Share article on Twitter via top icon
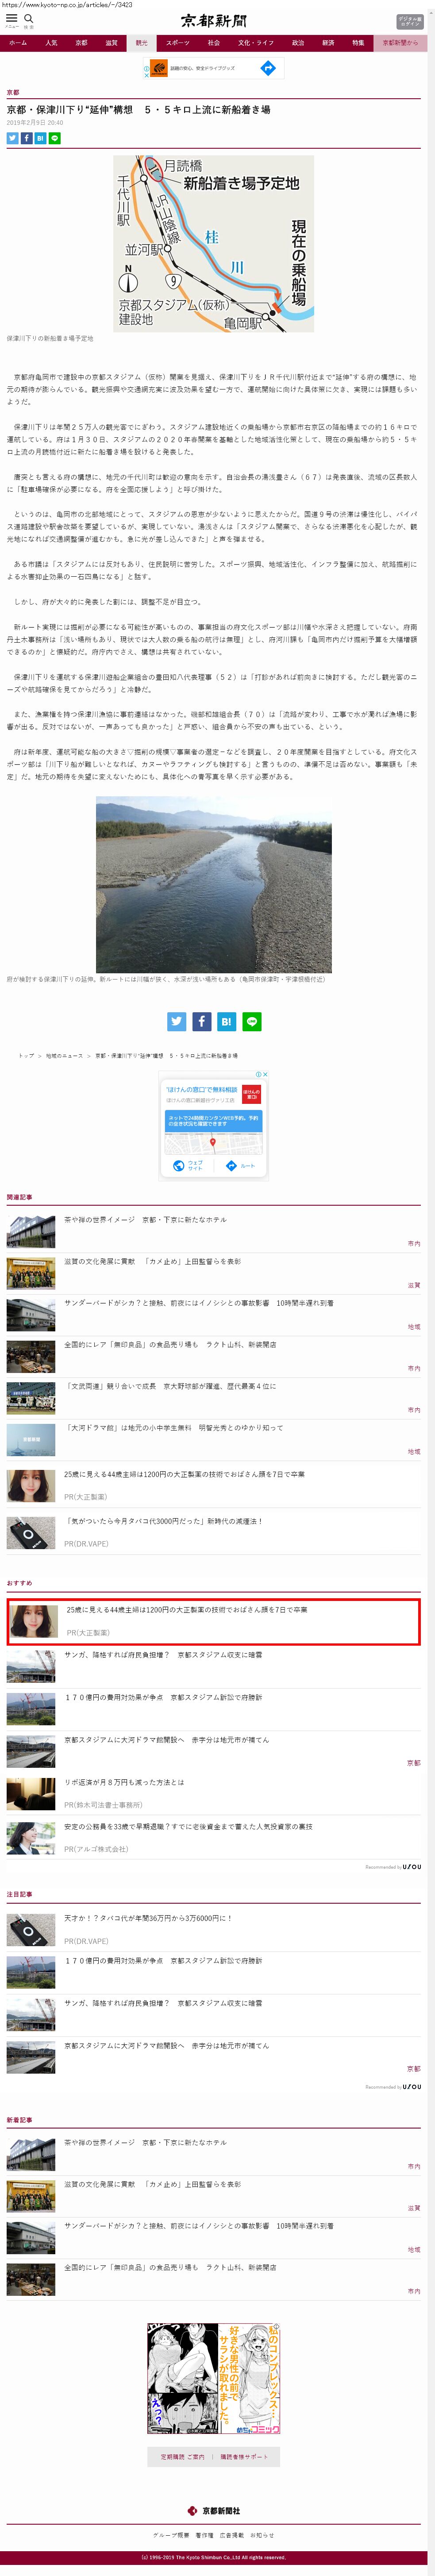The height and width of the screenshot is (2576, 435). [x=12, y=138]
